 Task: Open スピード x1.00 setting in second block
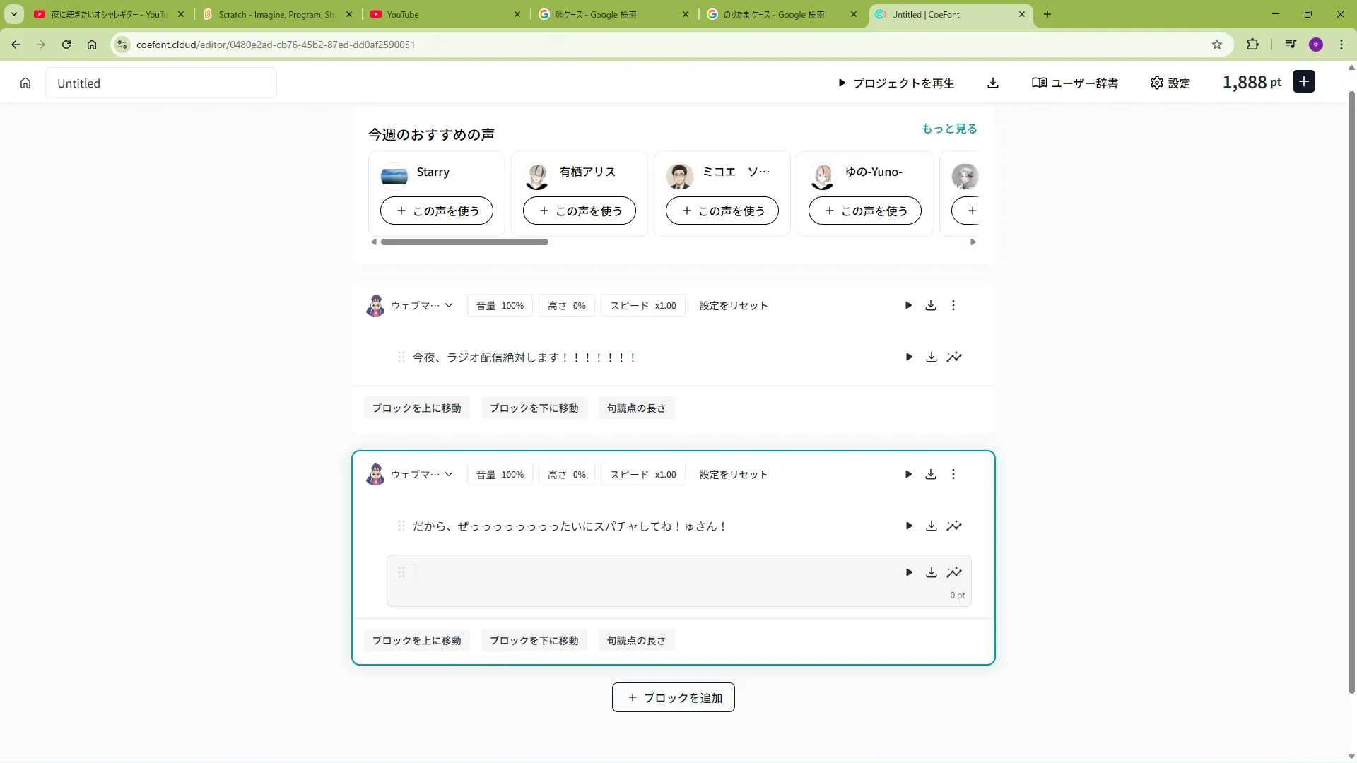(642, 475)
